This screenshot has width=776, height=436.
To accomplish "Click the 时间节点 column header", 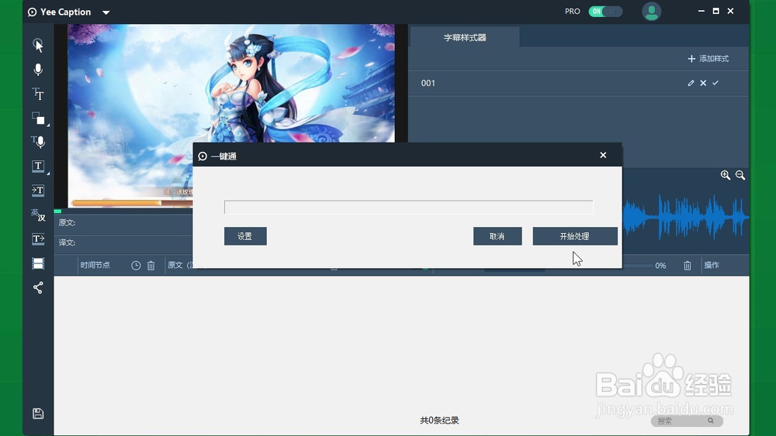I will point(95,265).
